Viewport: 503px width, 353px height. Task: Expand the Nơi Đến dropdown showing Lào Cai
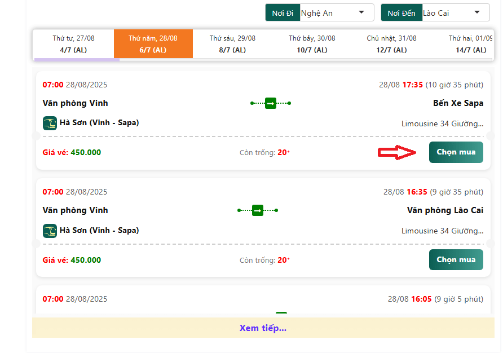(455, 13)
